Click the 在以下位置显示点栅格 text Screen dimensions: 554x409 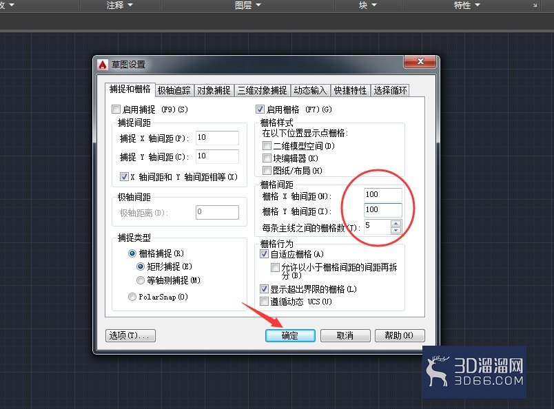[x=305, y=133]
